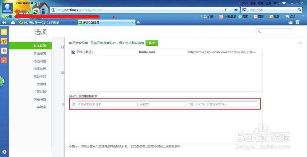307x157 pixels.
Task: Open the 查看 menu
Action: (x=253, y=3)
